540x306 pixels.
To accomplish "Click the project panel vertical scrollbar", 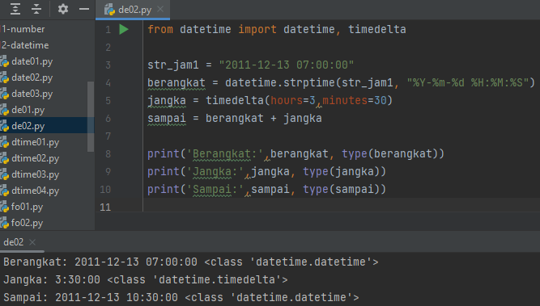I will tap(91, 116).
